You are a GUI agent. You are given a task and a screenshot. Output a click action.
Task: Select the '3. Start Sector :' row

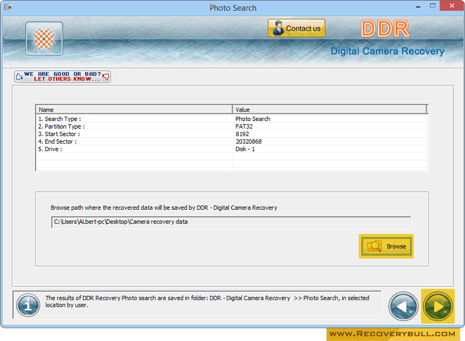point(232,134)
